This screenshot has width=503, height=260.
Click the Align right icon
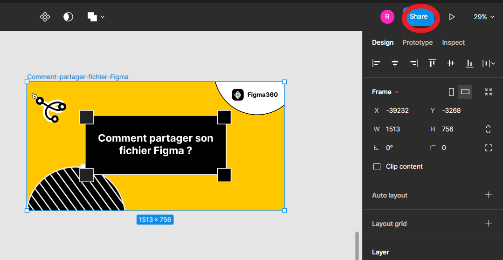[x=414, y=63]
